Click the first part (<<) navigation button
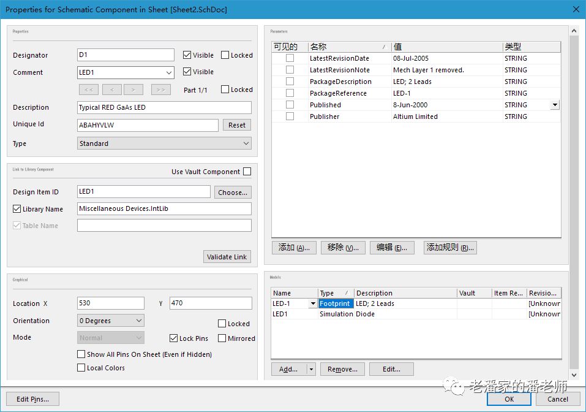The width and height of the screenshot is (586, 412). tap(88, 90)
